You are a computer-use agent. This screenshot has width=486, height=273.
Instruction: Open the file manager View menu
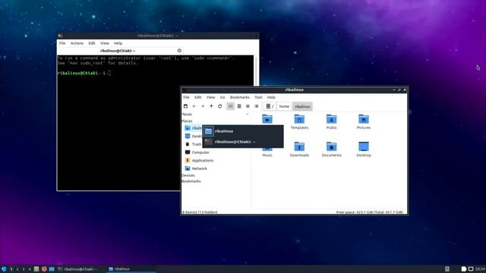click(x=211, y=97)
